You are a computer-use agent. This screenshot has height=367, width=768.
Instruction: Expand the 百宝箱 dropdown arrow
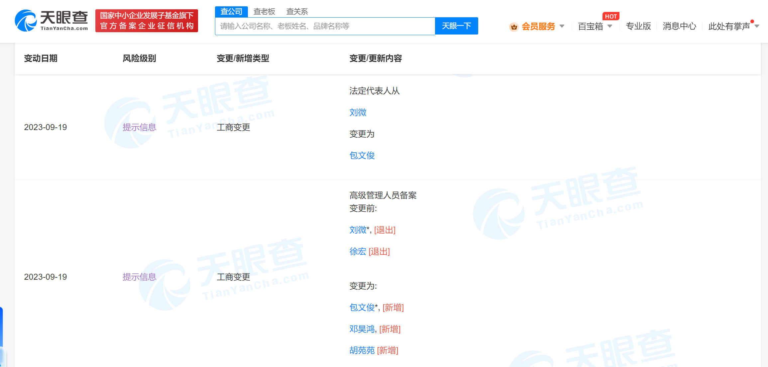click(610, 26)
